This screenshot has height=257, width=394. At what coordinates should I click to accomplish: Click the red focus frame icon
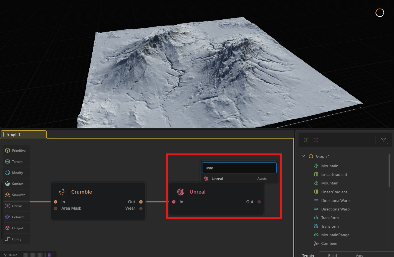[x=316, y=140]
